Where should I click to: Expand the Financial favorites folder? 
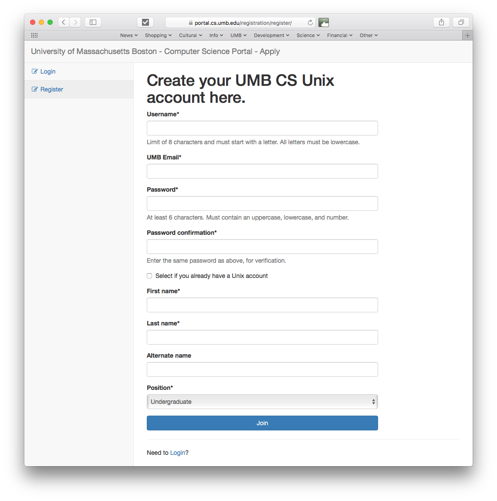(339, 35)
